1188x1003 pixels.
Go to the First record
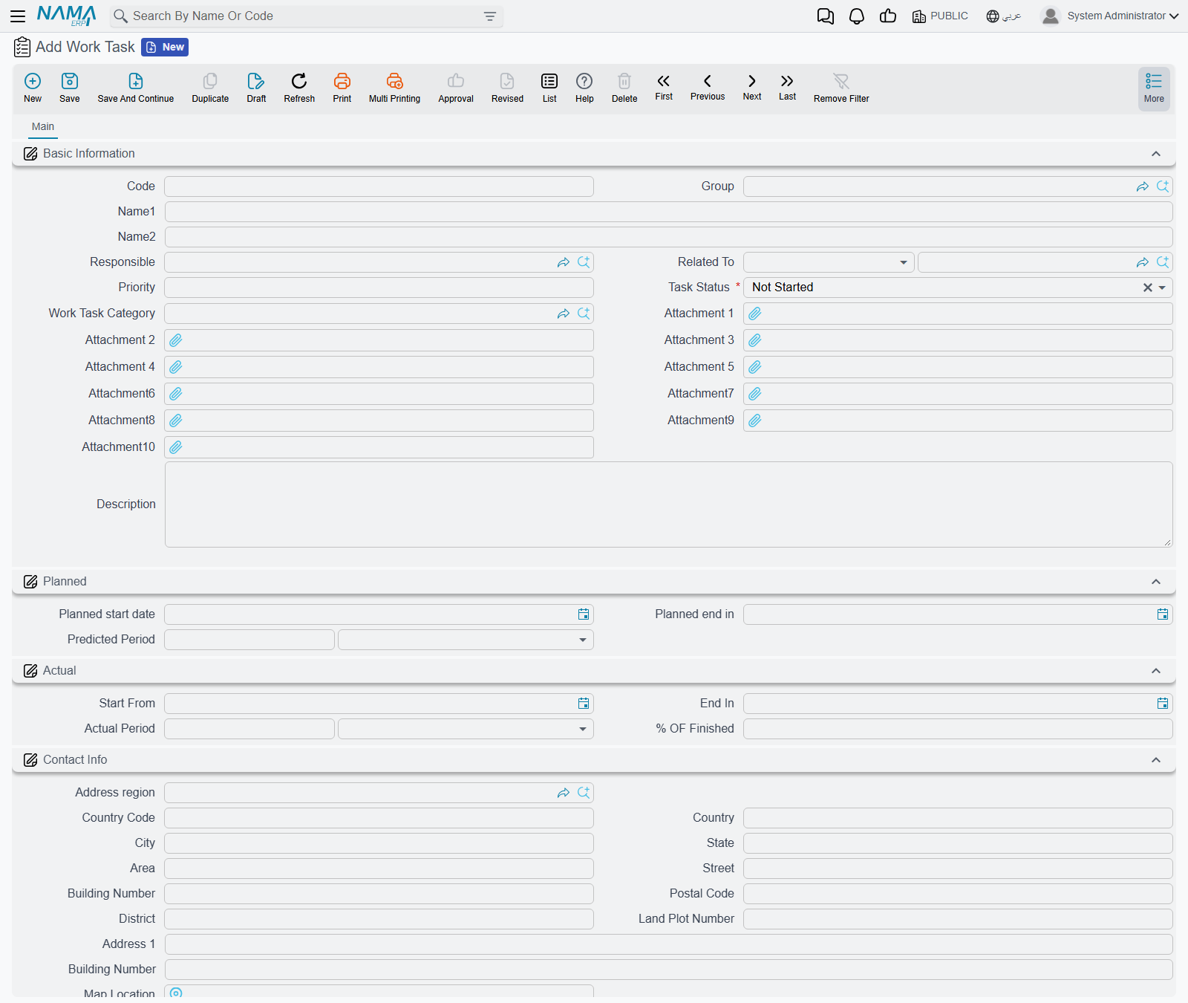click(664, 86)
